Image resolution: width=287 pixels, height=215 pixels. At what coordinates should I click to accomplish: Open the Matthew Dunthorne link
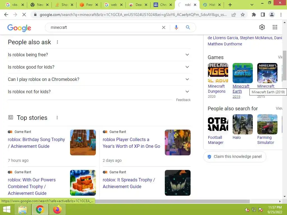tap(225, 44)
